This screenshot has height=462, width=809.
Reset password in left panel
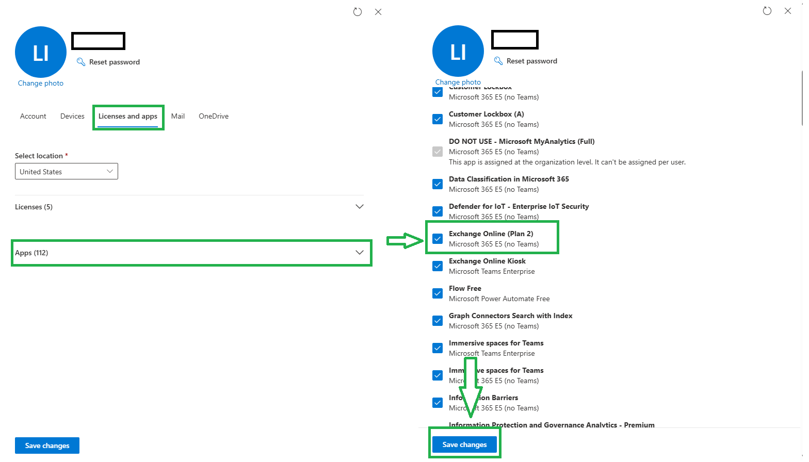(115, 62)
